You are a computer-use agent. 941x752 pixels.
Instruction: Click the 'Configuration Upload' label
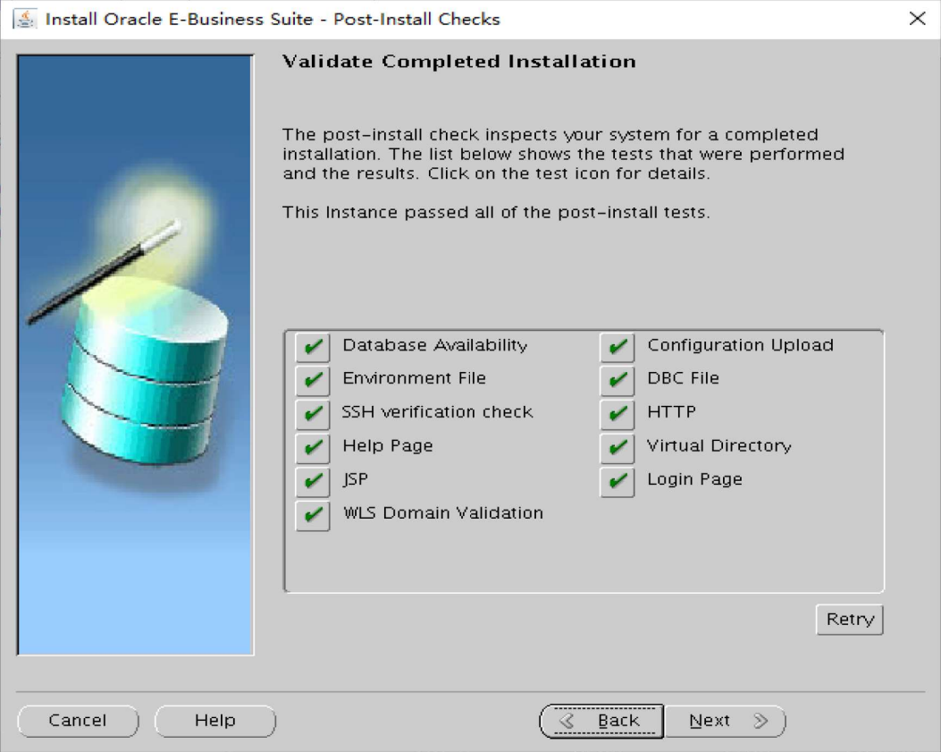(741, 345)
